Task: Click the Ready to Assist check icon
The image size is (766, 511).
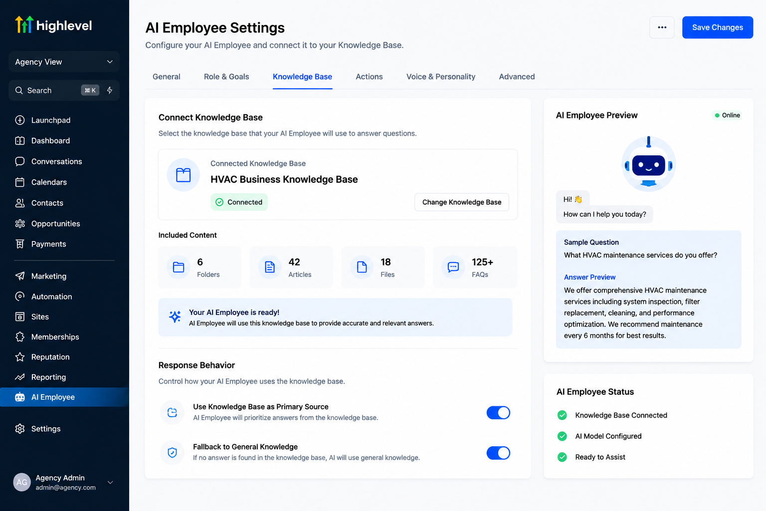Action: coord(562,457)
